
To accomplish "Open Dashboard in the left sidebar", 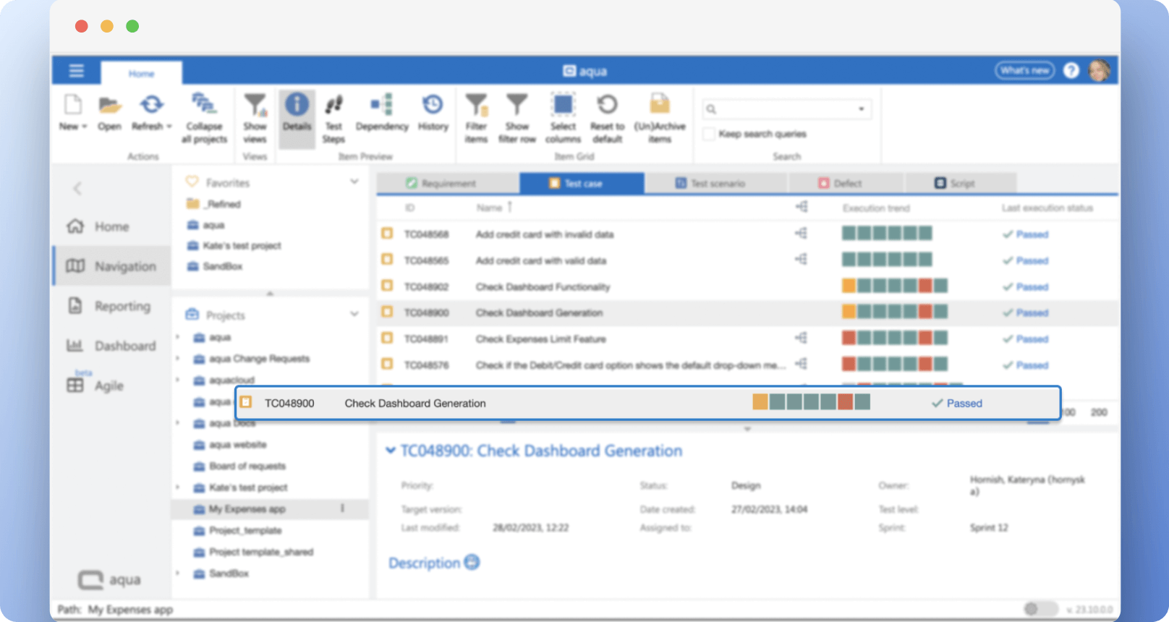I will click(x=111, y=346).
